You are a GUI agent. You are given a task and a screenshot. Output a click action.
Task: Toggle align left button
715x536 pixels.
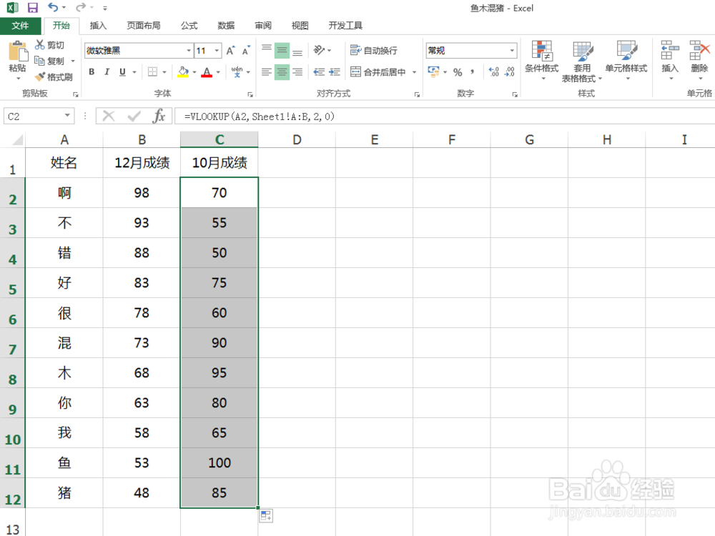[x=266, y=71]
